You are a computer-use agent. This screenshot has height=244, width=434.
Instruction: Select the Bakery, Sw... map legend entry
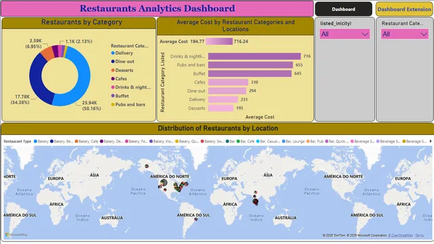point(212,142)
